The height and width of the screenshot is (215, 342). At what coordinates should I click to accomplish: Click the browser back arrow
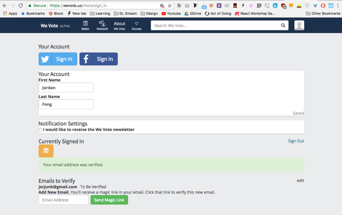click(5, 5)
